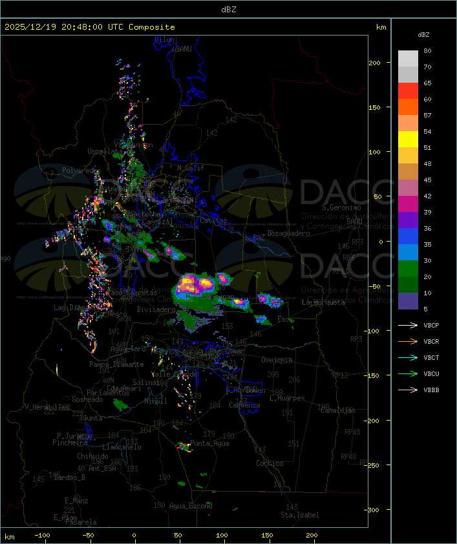Click the Canalejas place label
457x544 pixels.
[x=338, y=410]
